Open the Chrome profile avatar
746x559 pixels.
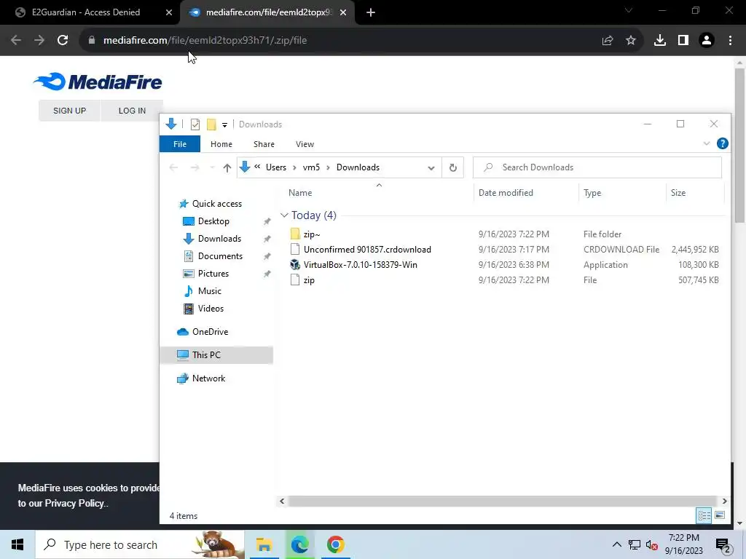click(707, 41)
